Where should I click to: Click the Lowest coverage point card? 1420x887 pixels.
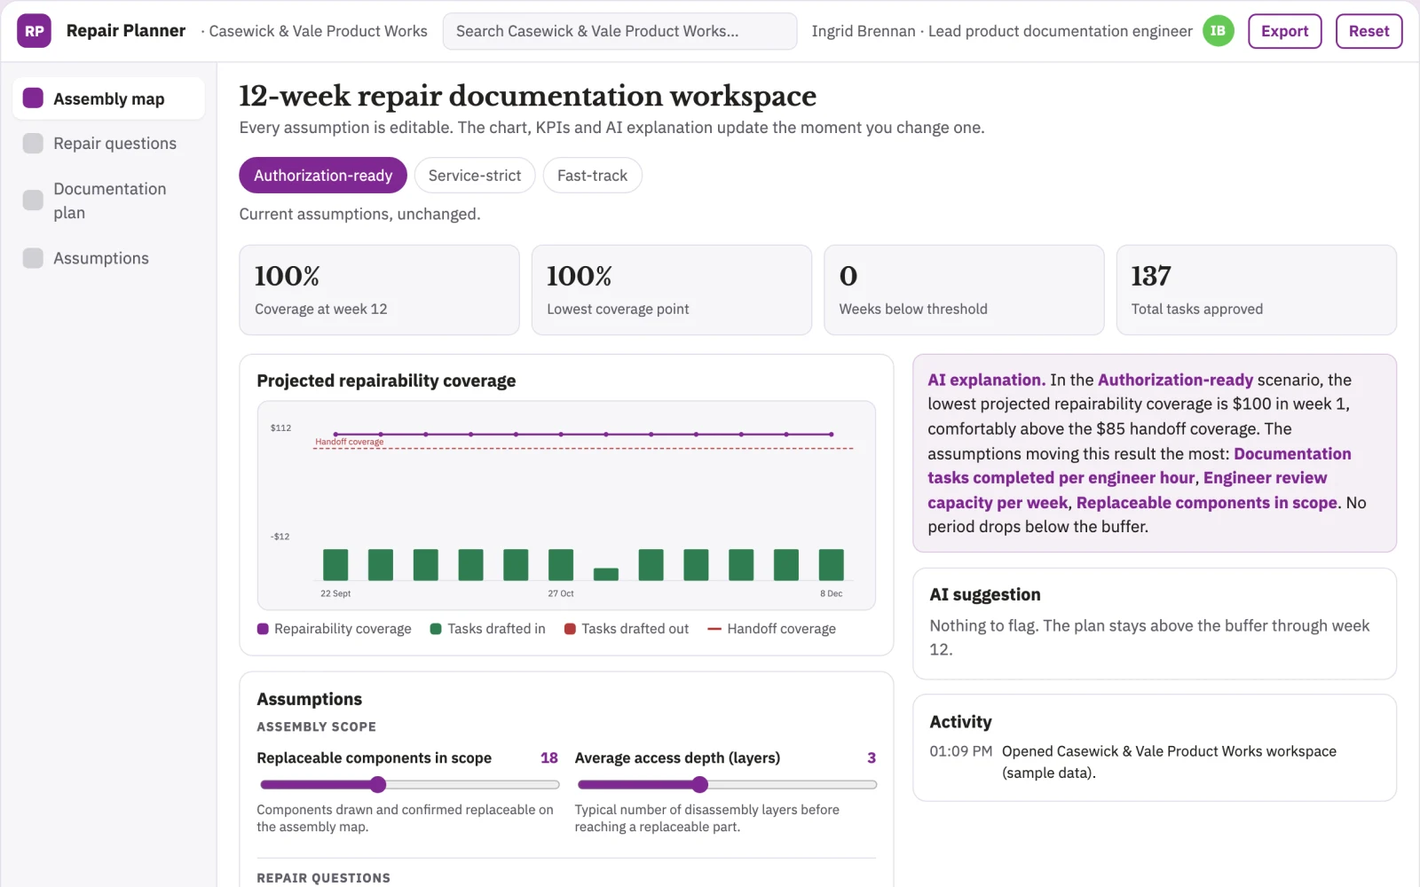tap(672, 290)
